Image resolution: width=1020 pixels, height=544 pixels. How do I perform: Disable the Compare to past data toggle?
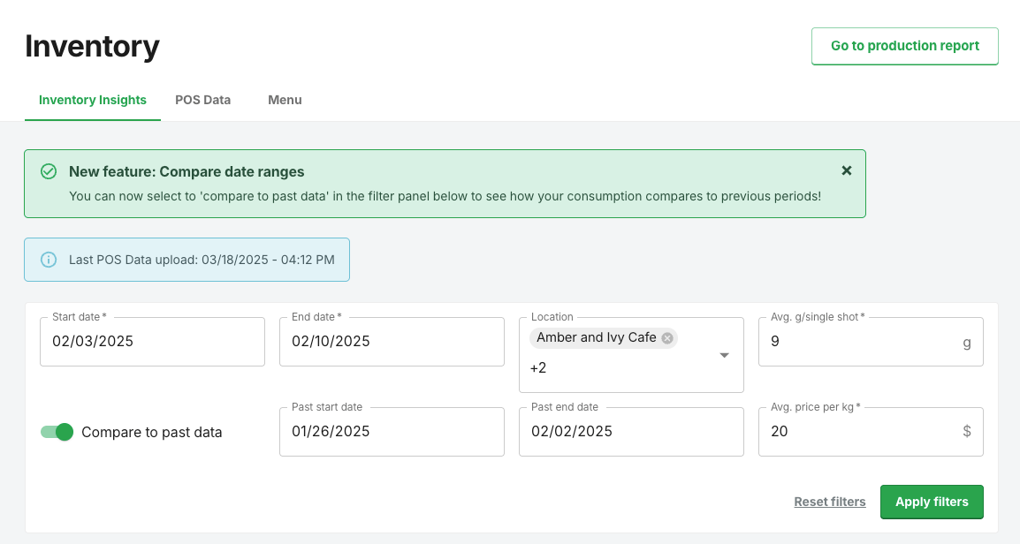click(x=57, y=432)
